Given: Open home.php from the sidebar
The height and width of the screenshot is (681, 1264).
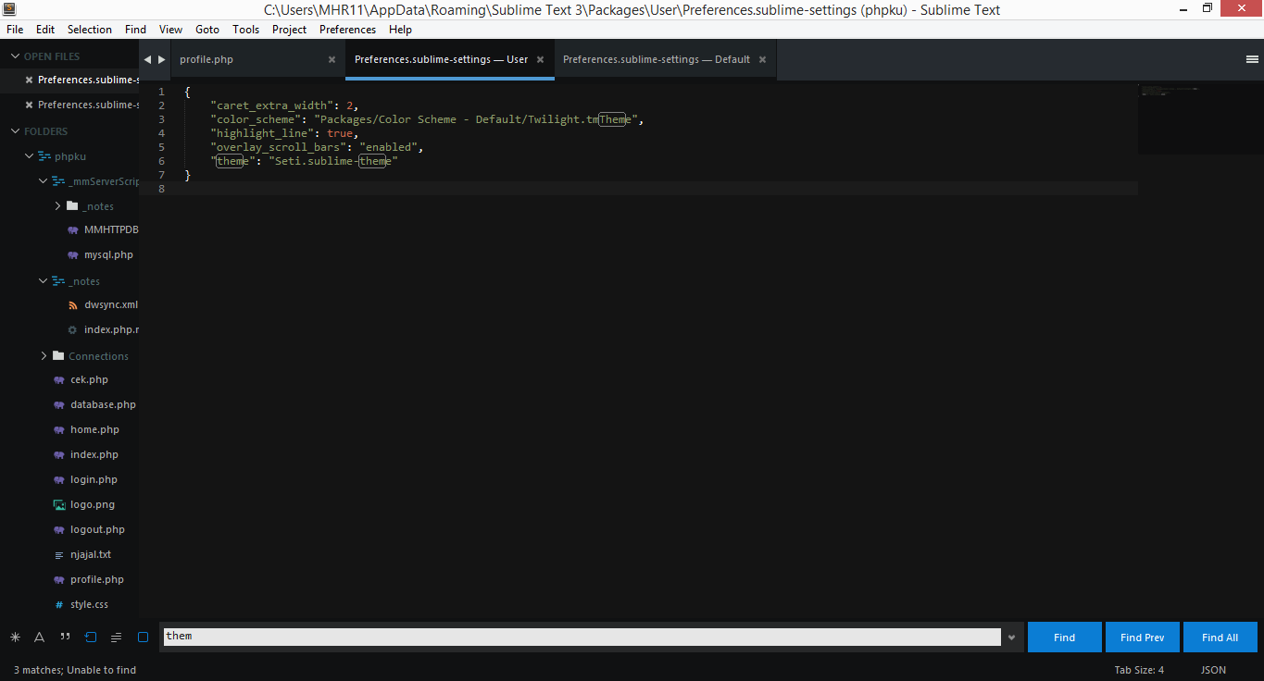Looking at the screenshot, I should pyautogui.click(x=94, y=429).
